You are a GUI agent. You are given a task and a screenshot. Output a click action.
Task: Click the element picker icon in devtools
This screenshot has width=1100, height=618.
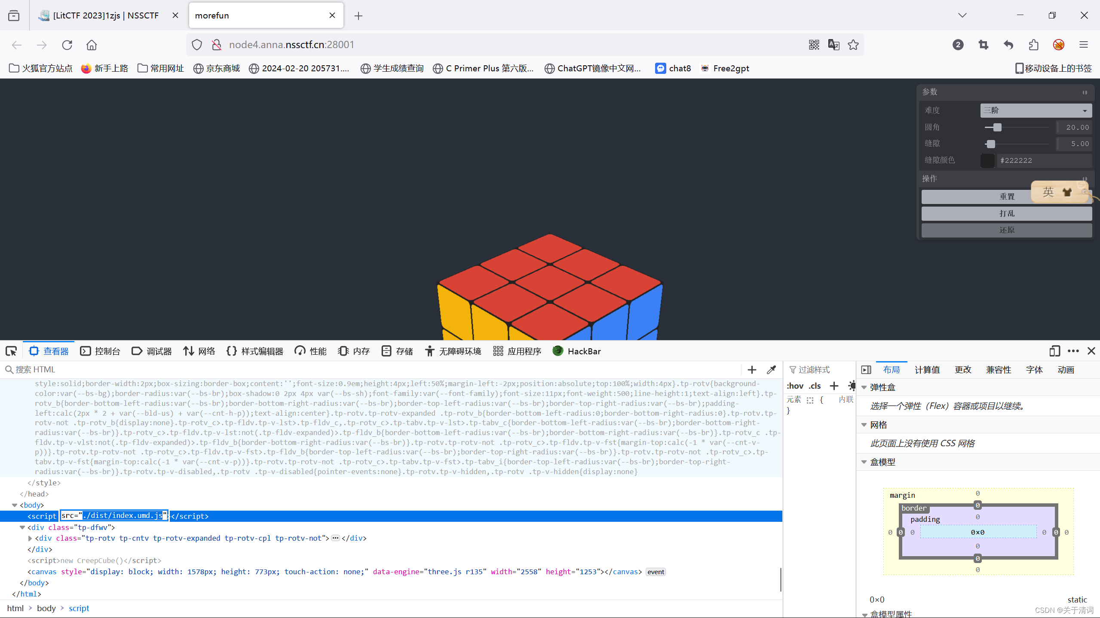click(x=11, y=351)
